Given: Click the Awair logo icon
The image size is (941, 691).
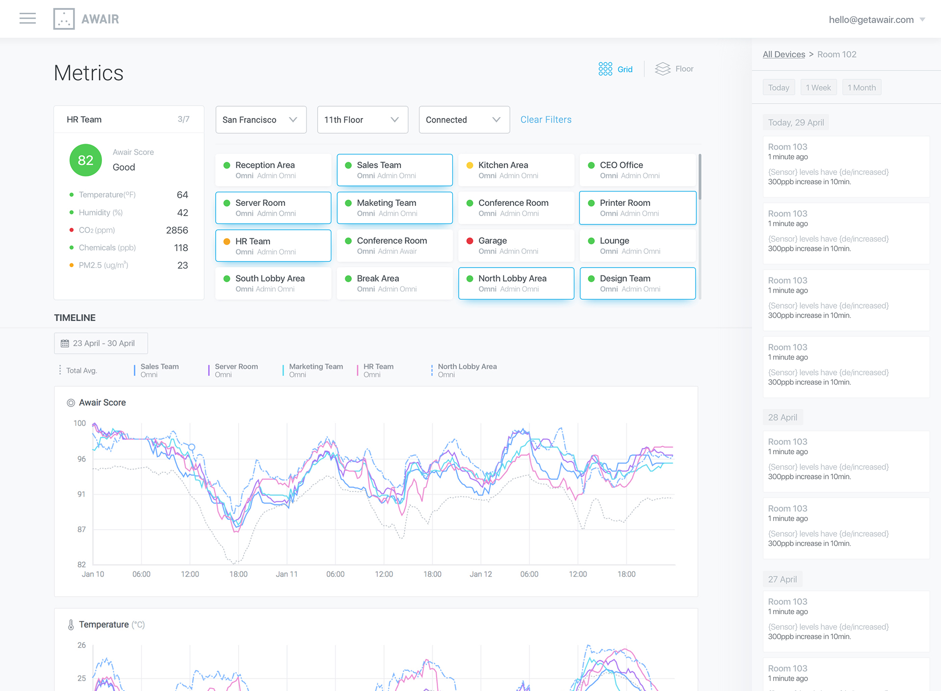Looking at the screenshot, I should pos(64,19).
